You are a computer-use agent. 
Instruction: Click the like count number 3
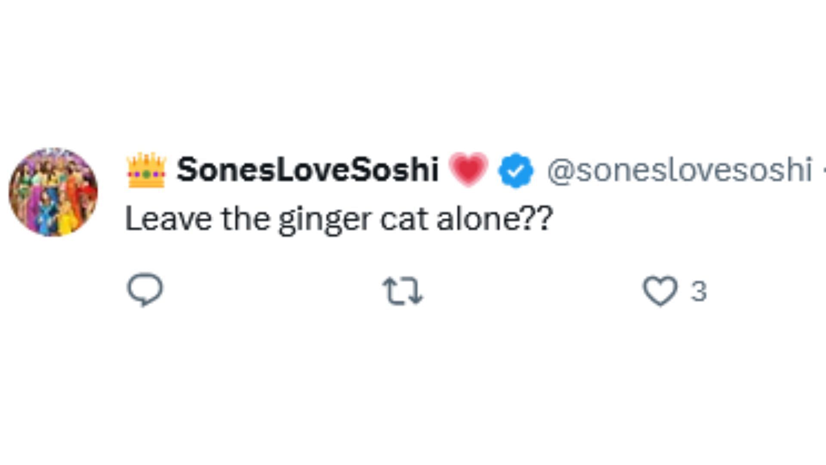tap(699, 291)
